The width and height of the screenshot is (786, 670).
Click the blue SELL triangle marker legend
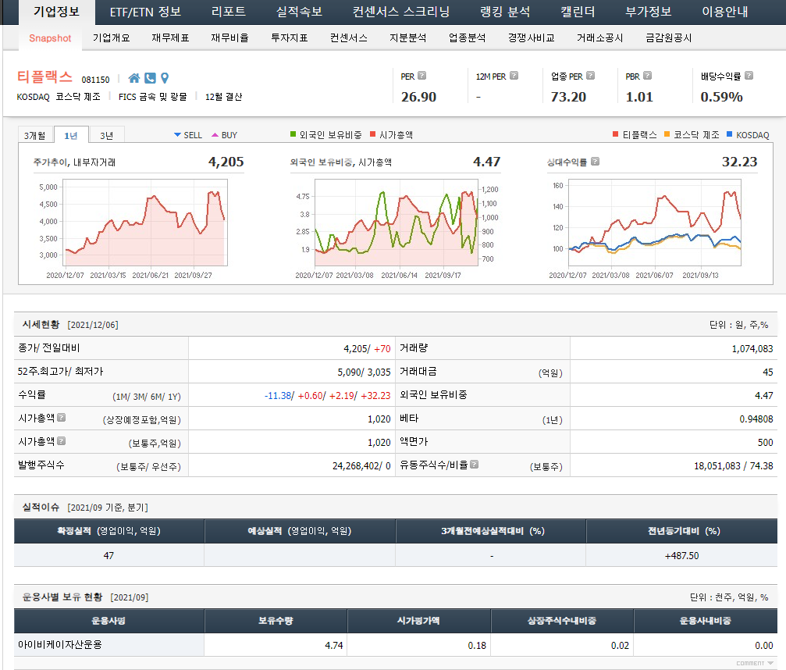click(177, 135)
